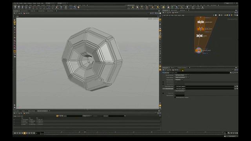Switch to the Render View tab

[33, 11]
